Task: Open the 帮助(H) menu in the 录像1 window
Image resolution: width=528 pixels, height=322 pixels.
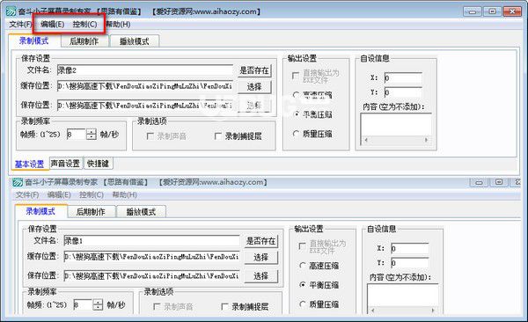Action: tap(124, 194)
